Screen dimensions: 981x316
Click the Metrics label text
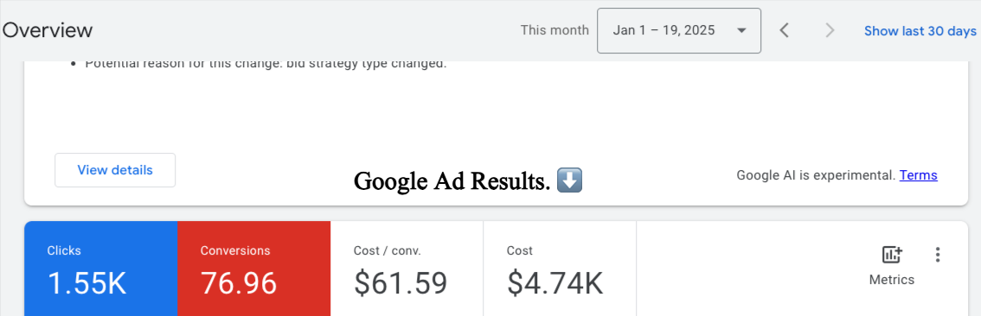tap(892, 280)
